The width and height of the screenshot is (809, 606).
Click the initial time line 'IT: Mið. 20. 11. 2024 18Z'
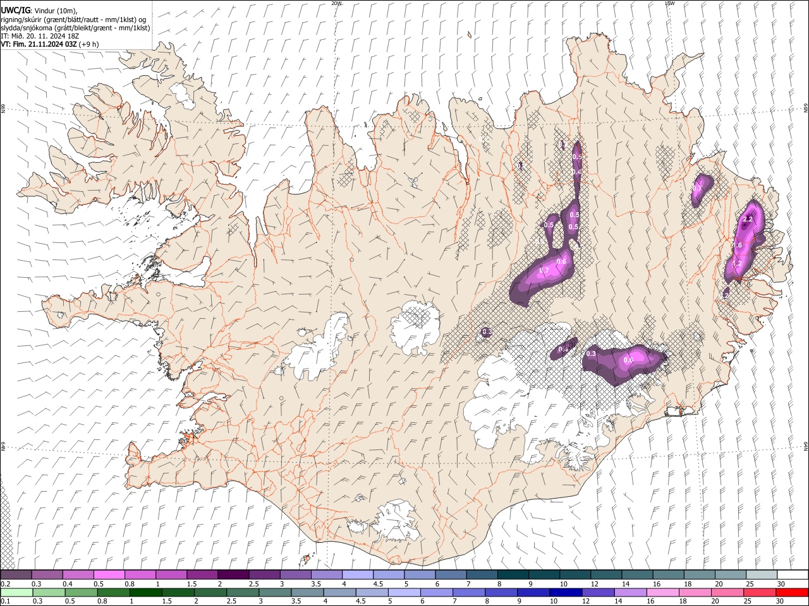point(40,37)
